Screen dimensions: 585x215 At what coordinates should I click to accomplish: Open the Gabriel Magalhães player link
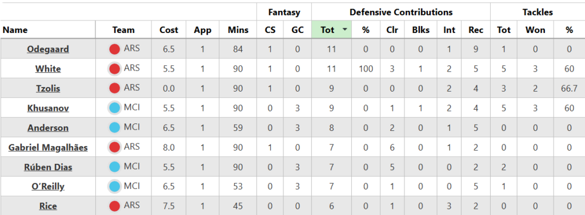pyautogui.click(x=48, y=148)
